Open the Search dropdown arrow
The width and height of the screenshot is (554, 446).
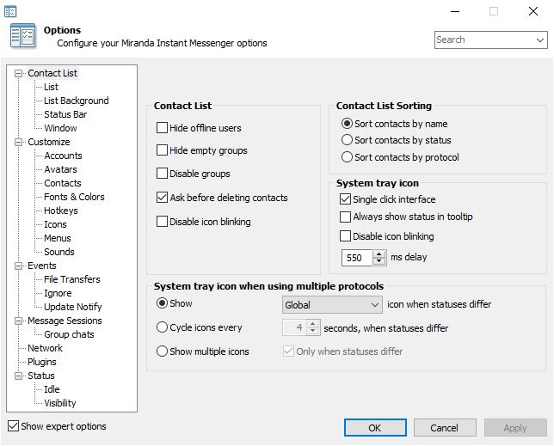(x=540, y=40)
